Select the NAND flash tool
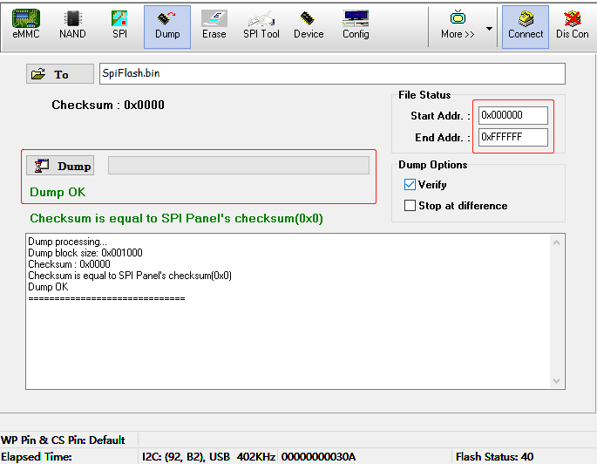597x464 pixels. click(72, 25)
